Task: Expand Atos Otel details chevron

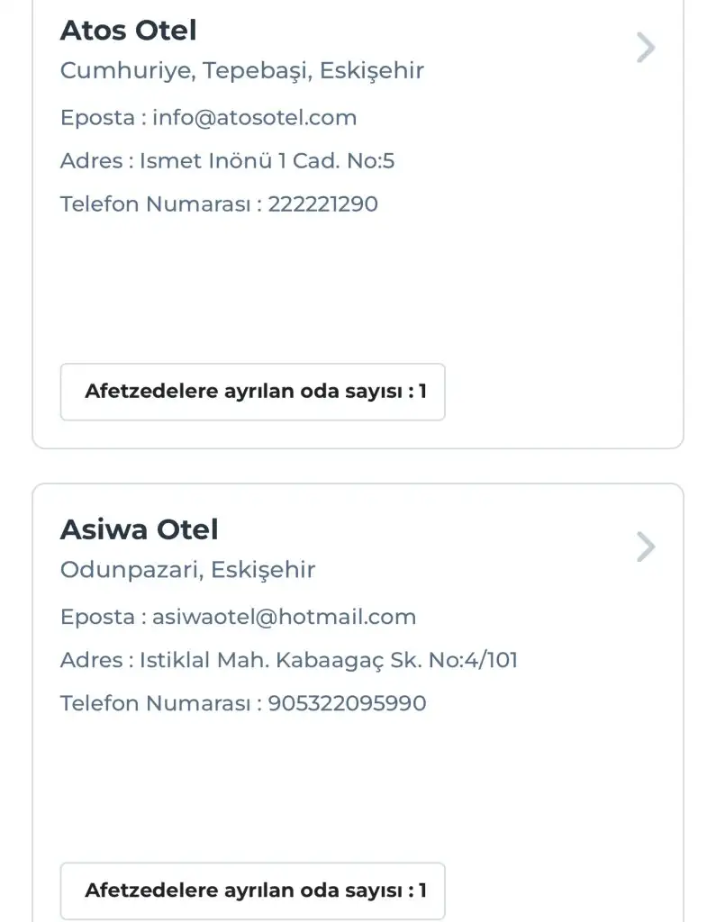Action: [x=645, y=48]
